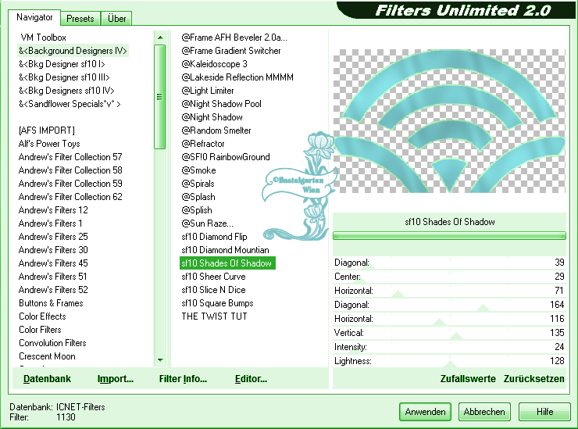Switch to the Navigator tab
The width and height of the screenshot is (578, 429).
[34, 17]
